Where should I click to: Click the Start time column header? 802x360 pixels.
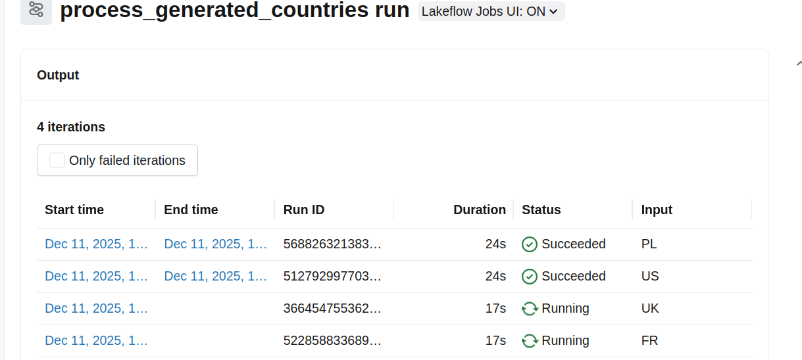(x=74, y=210)
